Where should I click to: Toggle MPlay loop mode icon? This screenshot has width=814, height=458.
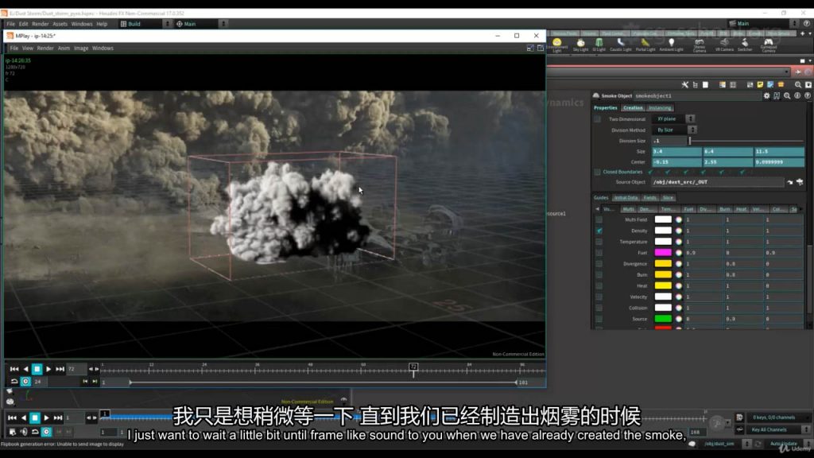14,382
